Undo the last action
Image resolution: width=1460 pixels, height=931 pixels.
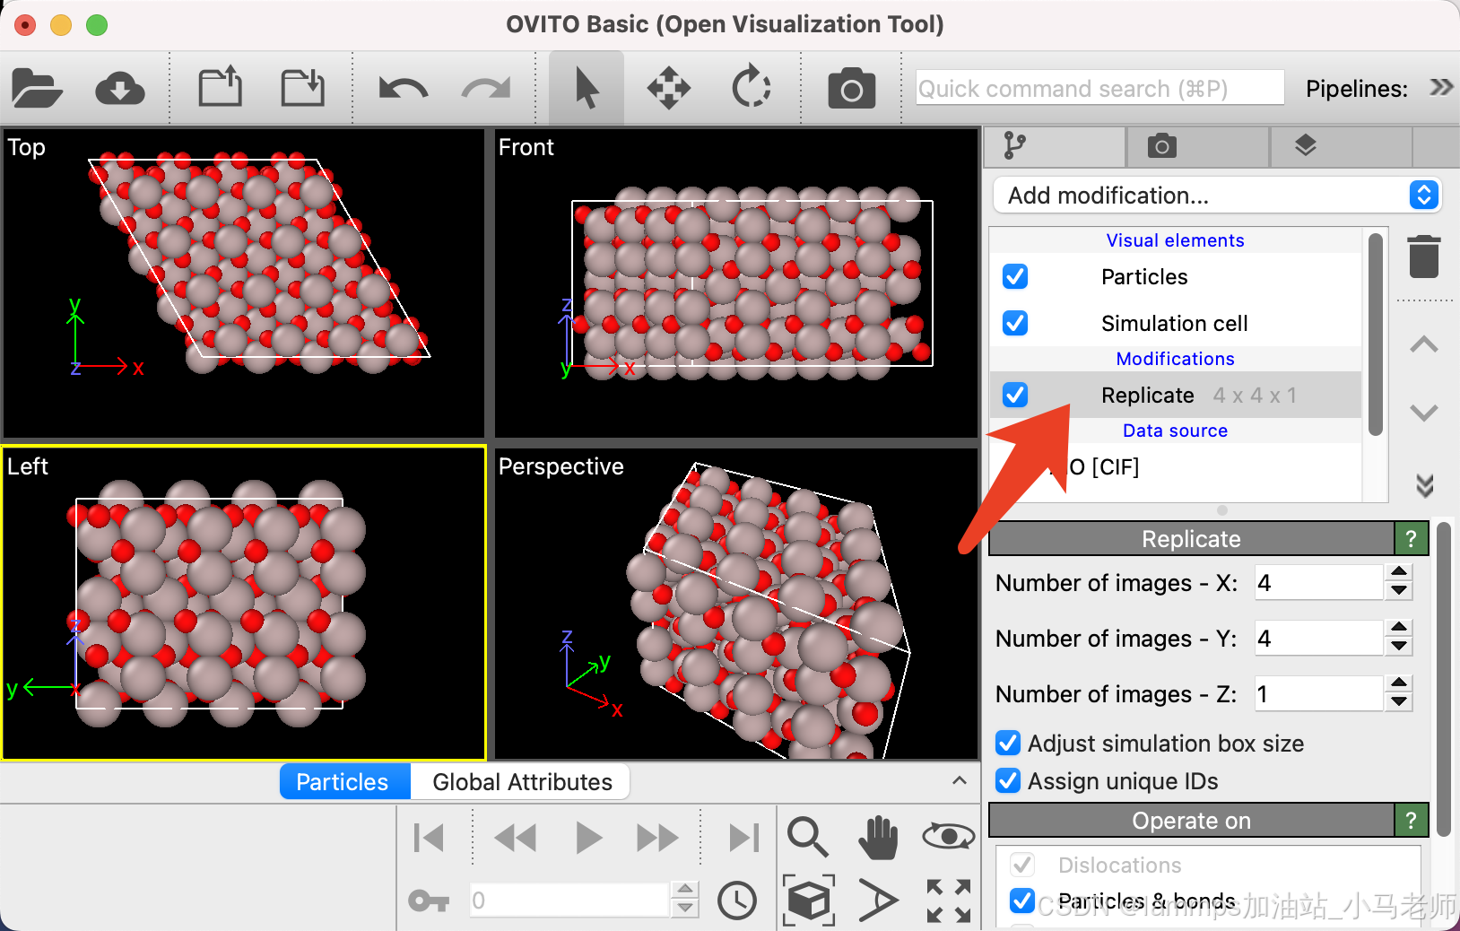pyautogui.click(x=404, y=88)
